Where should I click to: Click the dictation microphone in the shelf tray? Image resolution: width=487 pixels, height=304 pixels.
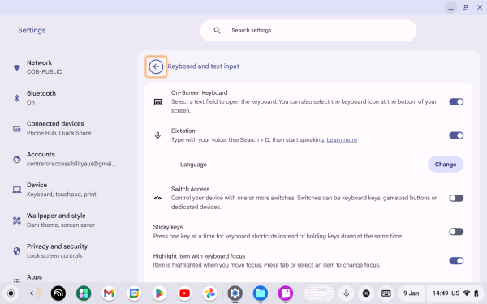pos(346,293)
